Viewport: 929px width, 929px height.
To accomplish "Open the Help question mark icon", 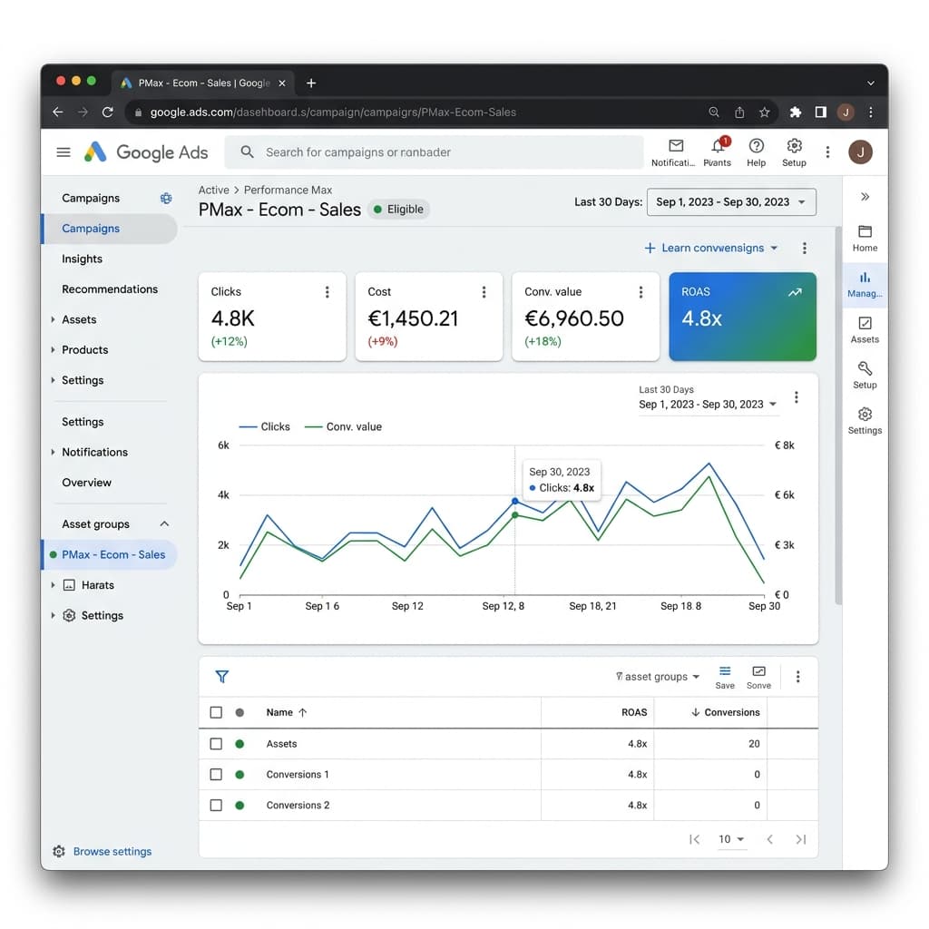I will pos(756,146).
